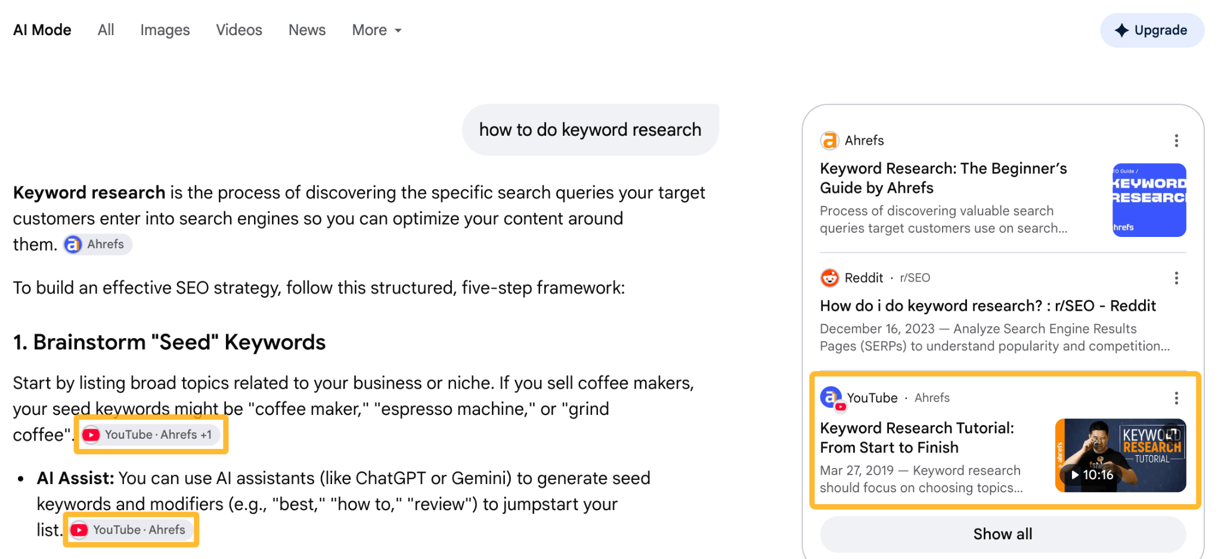Click the Ahrefs logo icon in first source card

[x=829, y=140]
